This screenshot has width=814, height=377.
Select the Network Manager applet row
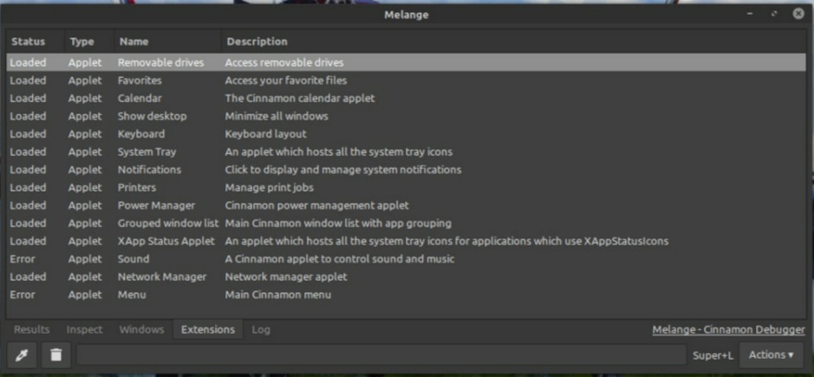coord(407,276)
